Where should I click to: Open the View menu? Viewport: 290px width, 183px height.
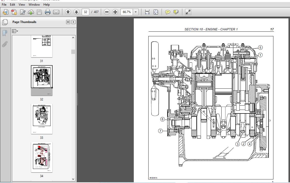[x=22, y=4]
